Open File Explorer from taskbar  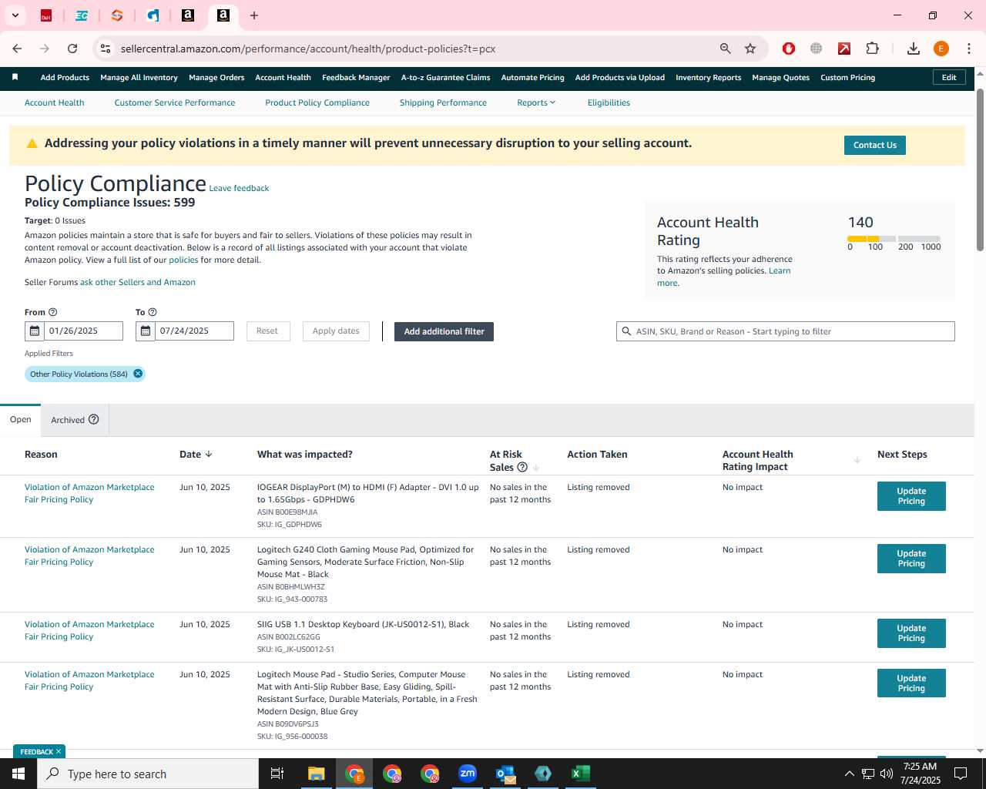point(317,774)
